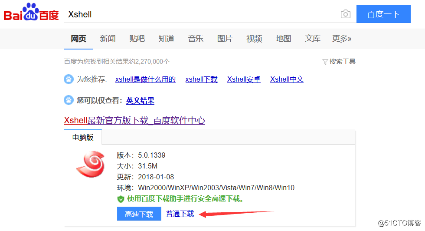Click paw icon beside 为您推荐
Image resolution: width=425 pixels, height=231 pixels.
69,79
